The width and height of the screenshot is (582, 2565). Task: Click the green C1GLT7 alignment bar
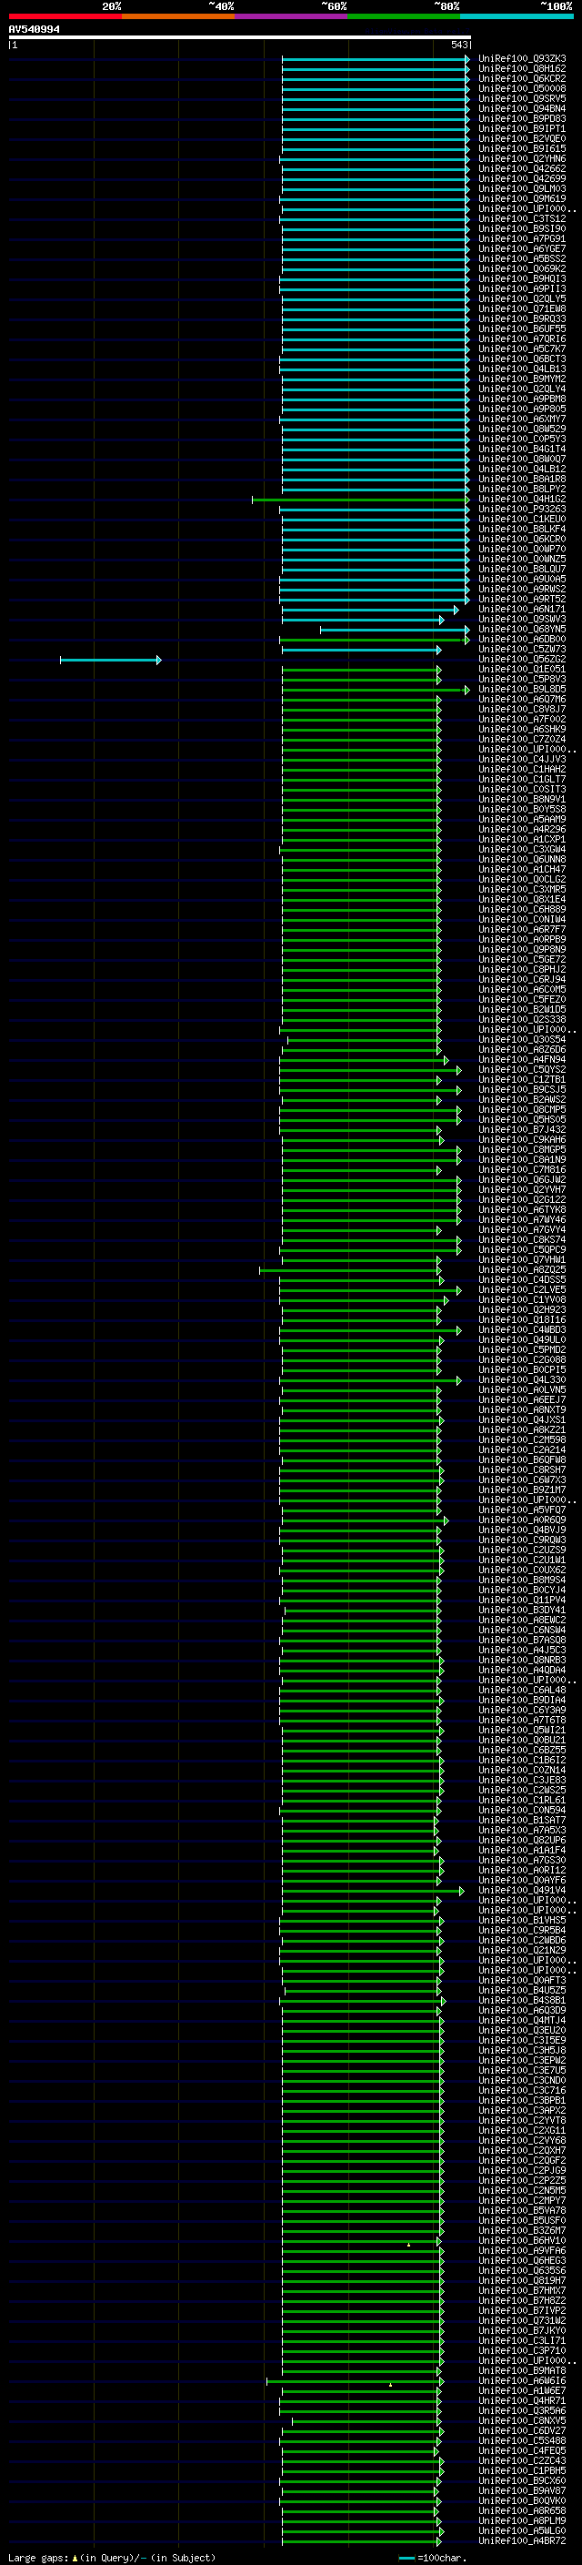tap(361, 780)
